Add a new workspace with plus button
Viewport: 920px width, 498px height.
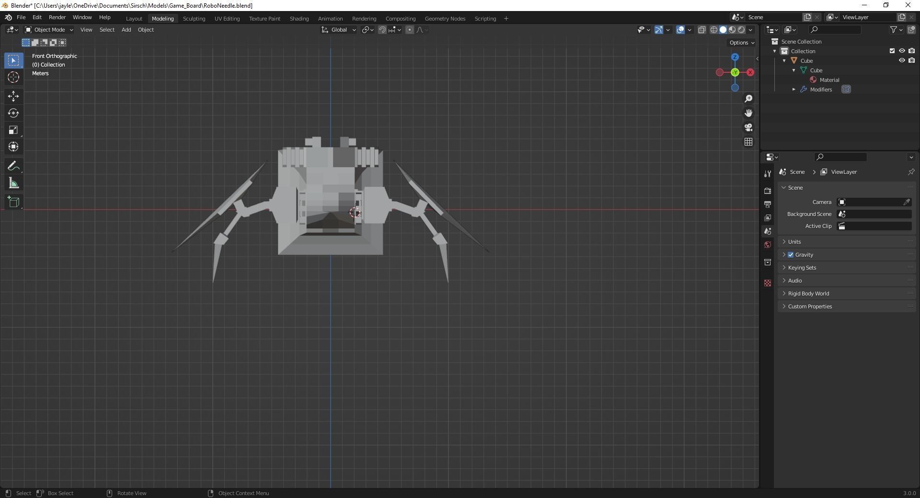(506, 19)
